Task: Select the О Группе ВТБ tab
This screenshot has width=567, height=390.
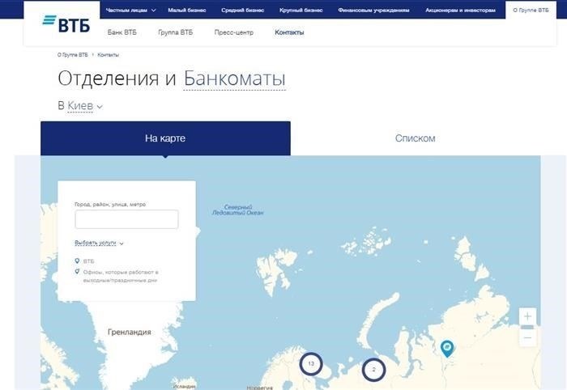Action: [x=531, y=10]
